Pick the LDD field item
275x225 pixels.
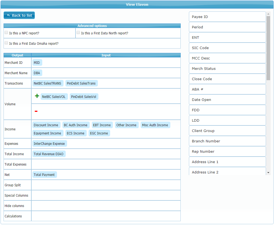(227, 120)
